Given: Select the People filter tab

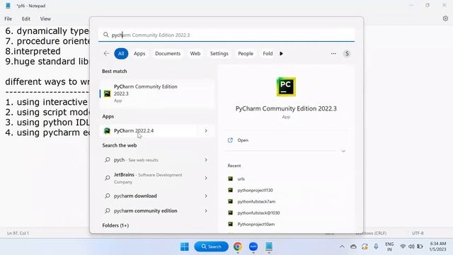Looking at the screenshot, I should (x=246, y=54).
